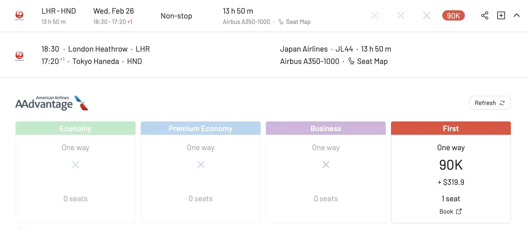
Task: Click the X mark in Premium Economy card
Action: [x=201, y=165]
